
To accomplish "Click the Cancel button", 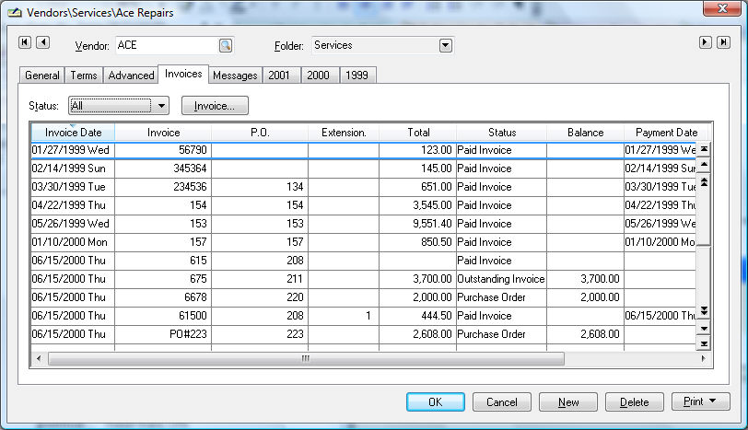I will 502,401.
